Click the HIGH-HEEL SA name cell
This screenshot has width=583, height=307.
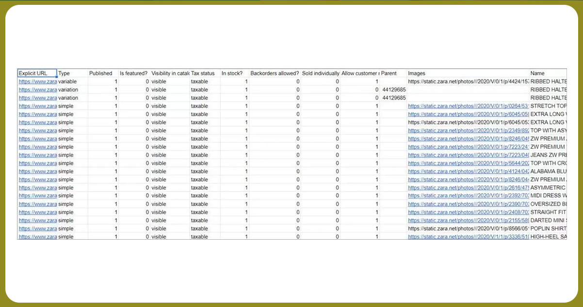tap(548, 237)
